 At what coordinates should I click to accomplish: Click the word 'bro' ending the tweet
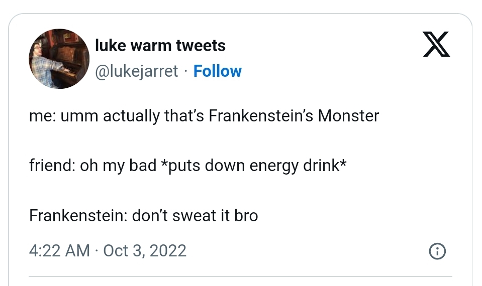246,216
